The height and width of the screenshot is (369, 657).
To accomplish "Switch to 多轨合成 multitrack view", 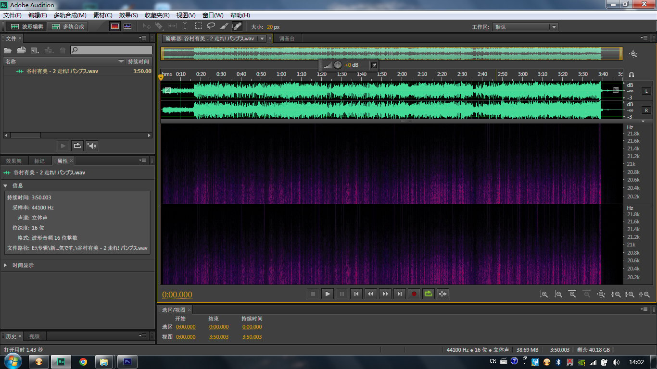I will [x=68, y=26].
